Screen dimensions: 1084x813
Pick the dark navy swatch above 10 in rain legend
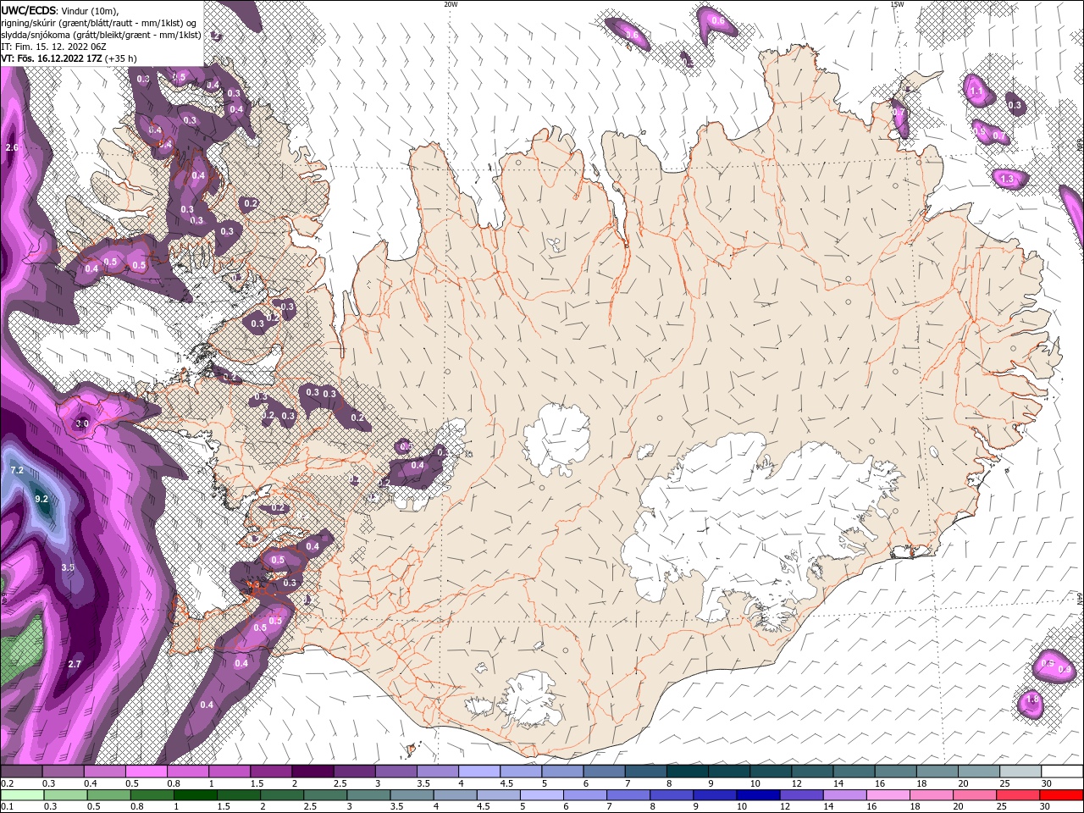tap(757, 795)
